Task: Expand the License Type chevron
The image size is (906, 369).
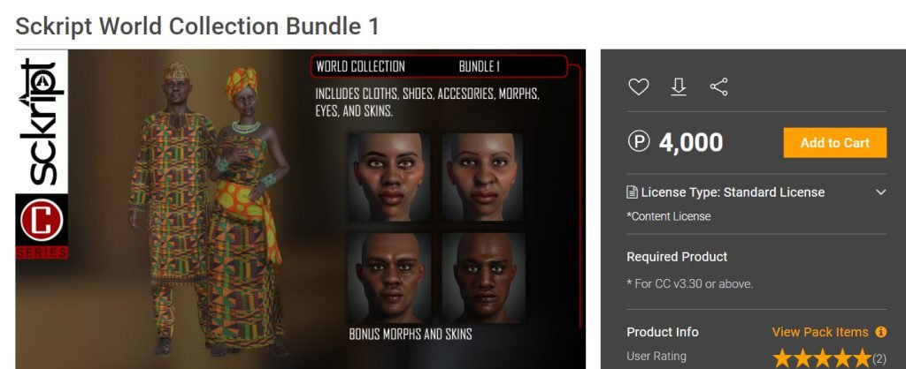Action: 880,192
